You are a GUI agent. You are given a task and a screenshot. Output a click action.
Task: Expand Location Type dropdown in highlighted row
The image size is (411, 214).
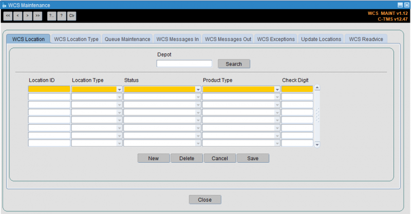(119, 89)
